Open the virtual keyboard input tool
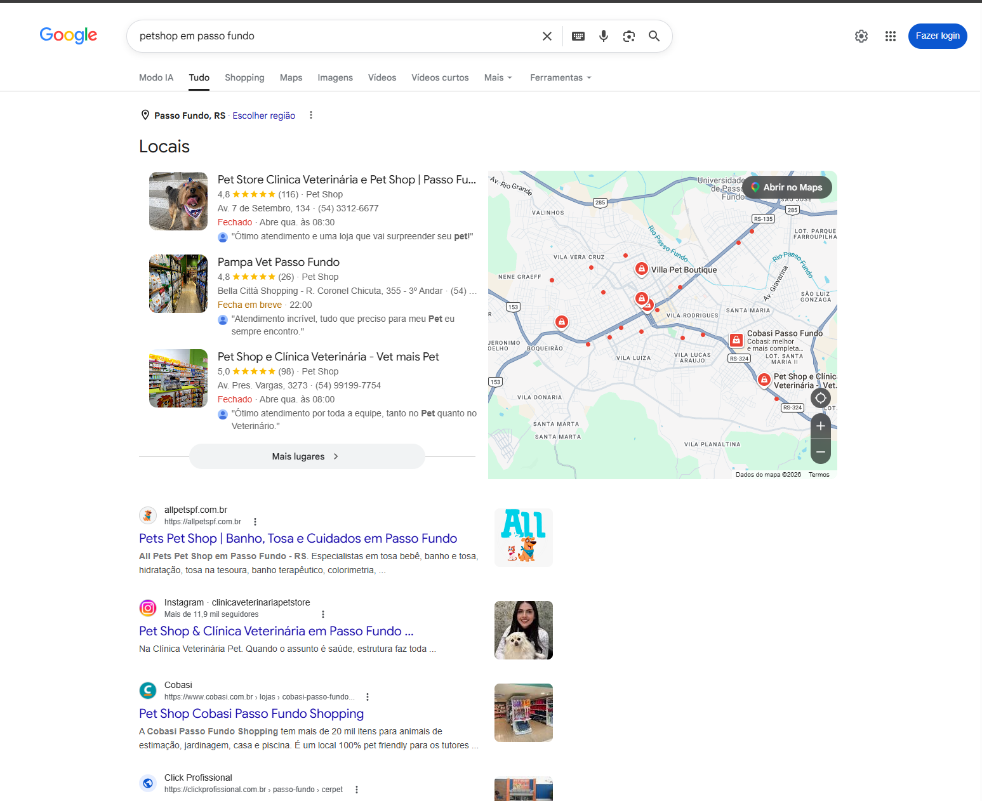Screen dimensions: 982x801 [x=578, y=36]
